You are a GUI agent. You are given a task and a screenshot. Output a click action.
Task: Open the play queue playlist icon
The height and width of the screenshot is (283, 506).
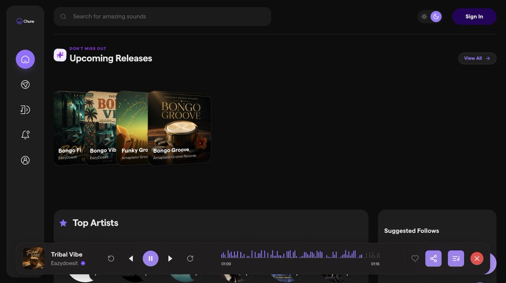456,259
